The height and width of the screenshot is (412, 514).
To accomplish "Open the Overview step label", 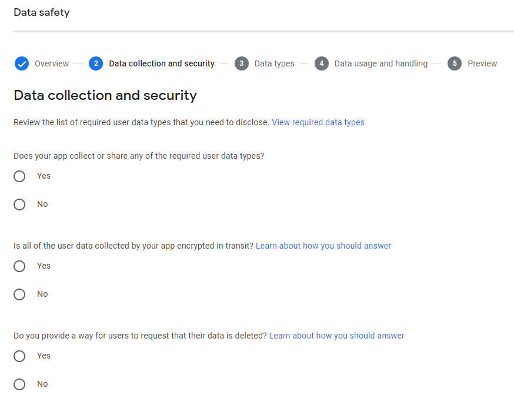I will (x=52, y=63).
